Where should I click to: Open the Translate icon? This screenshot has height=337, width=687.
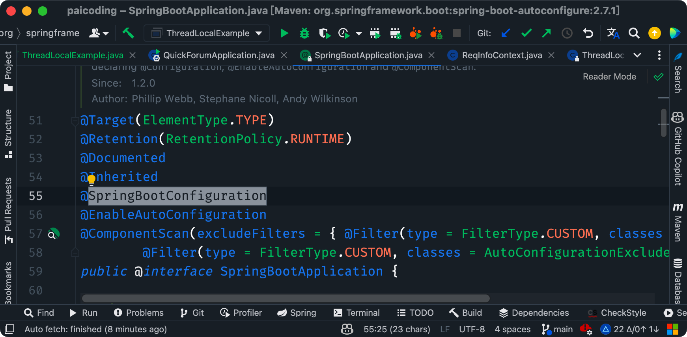[613, 33]
